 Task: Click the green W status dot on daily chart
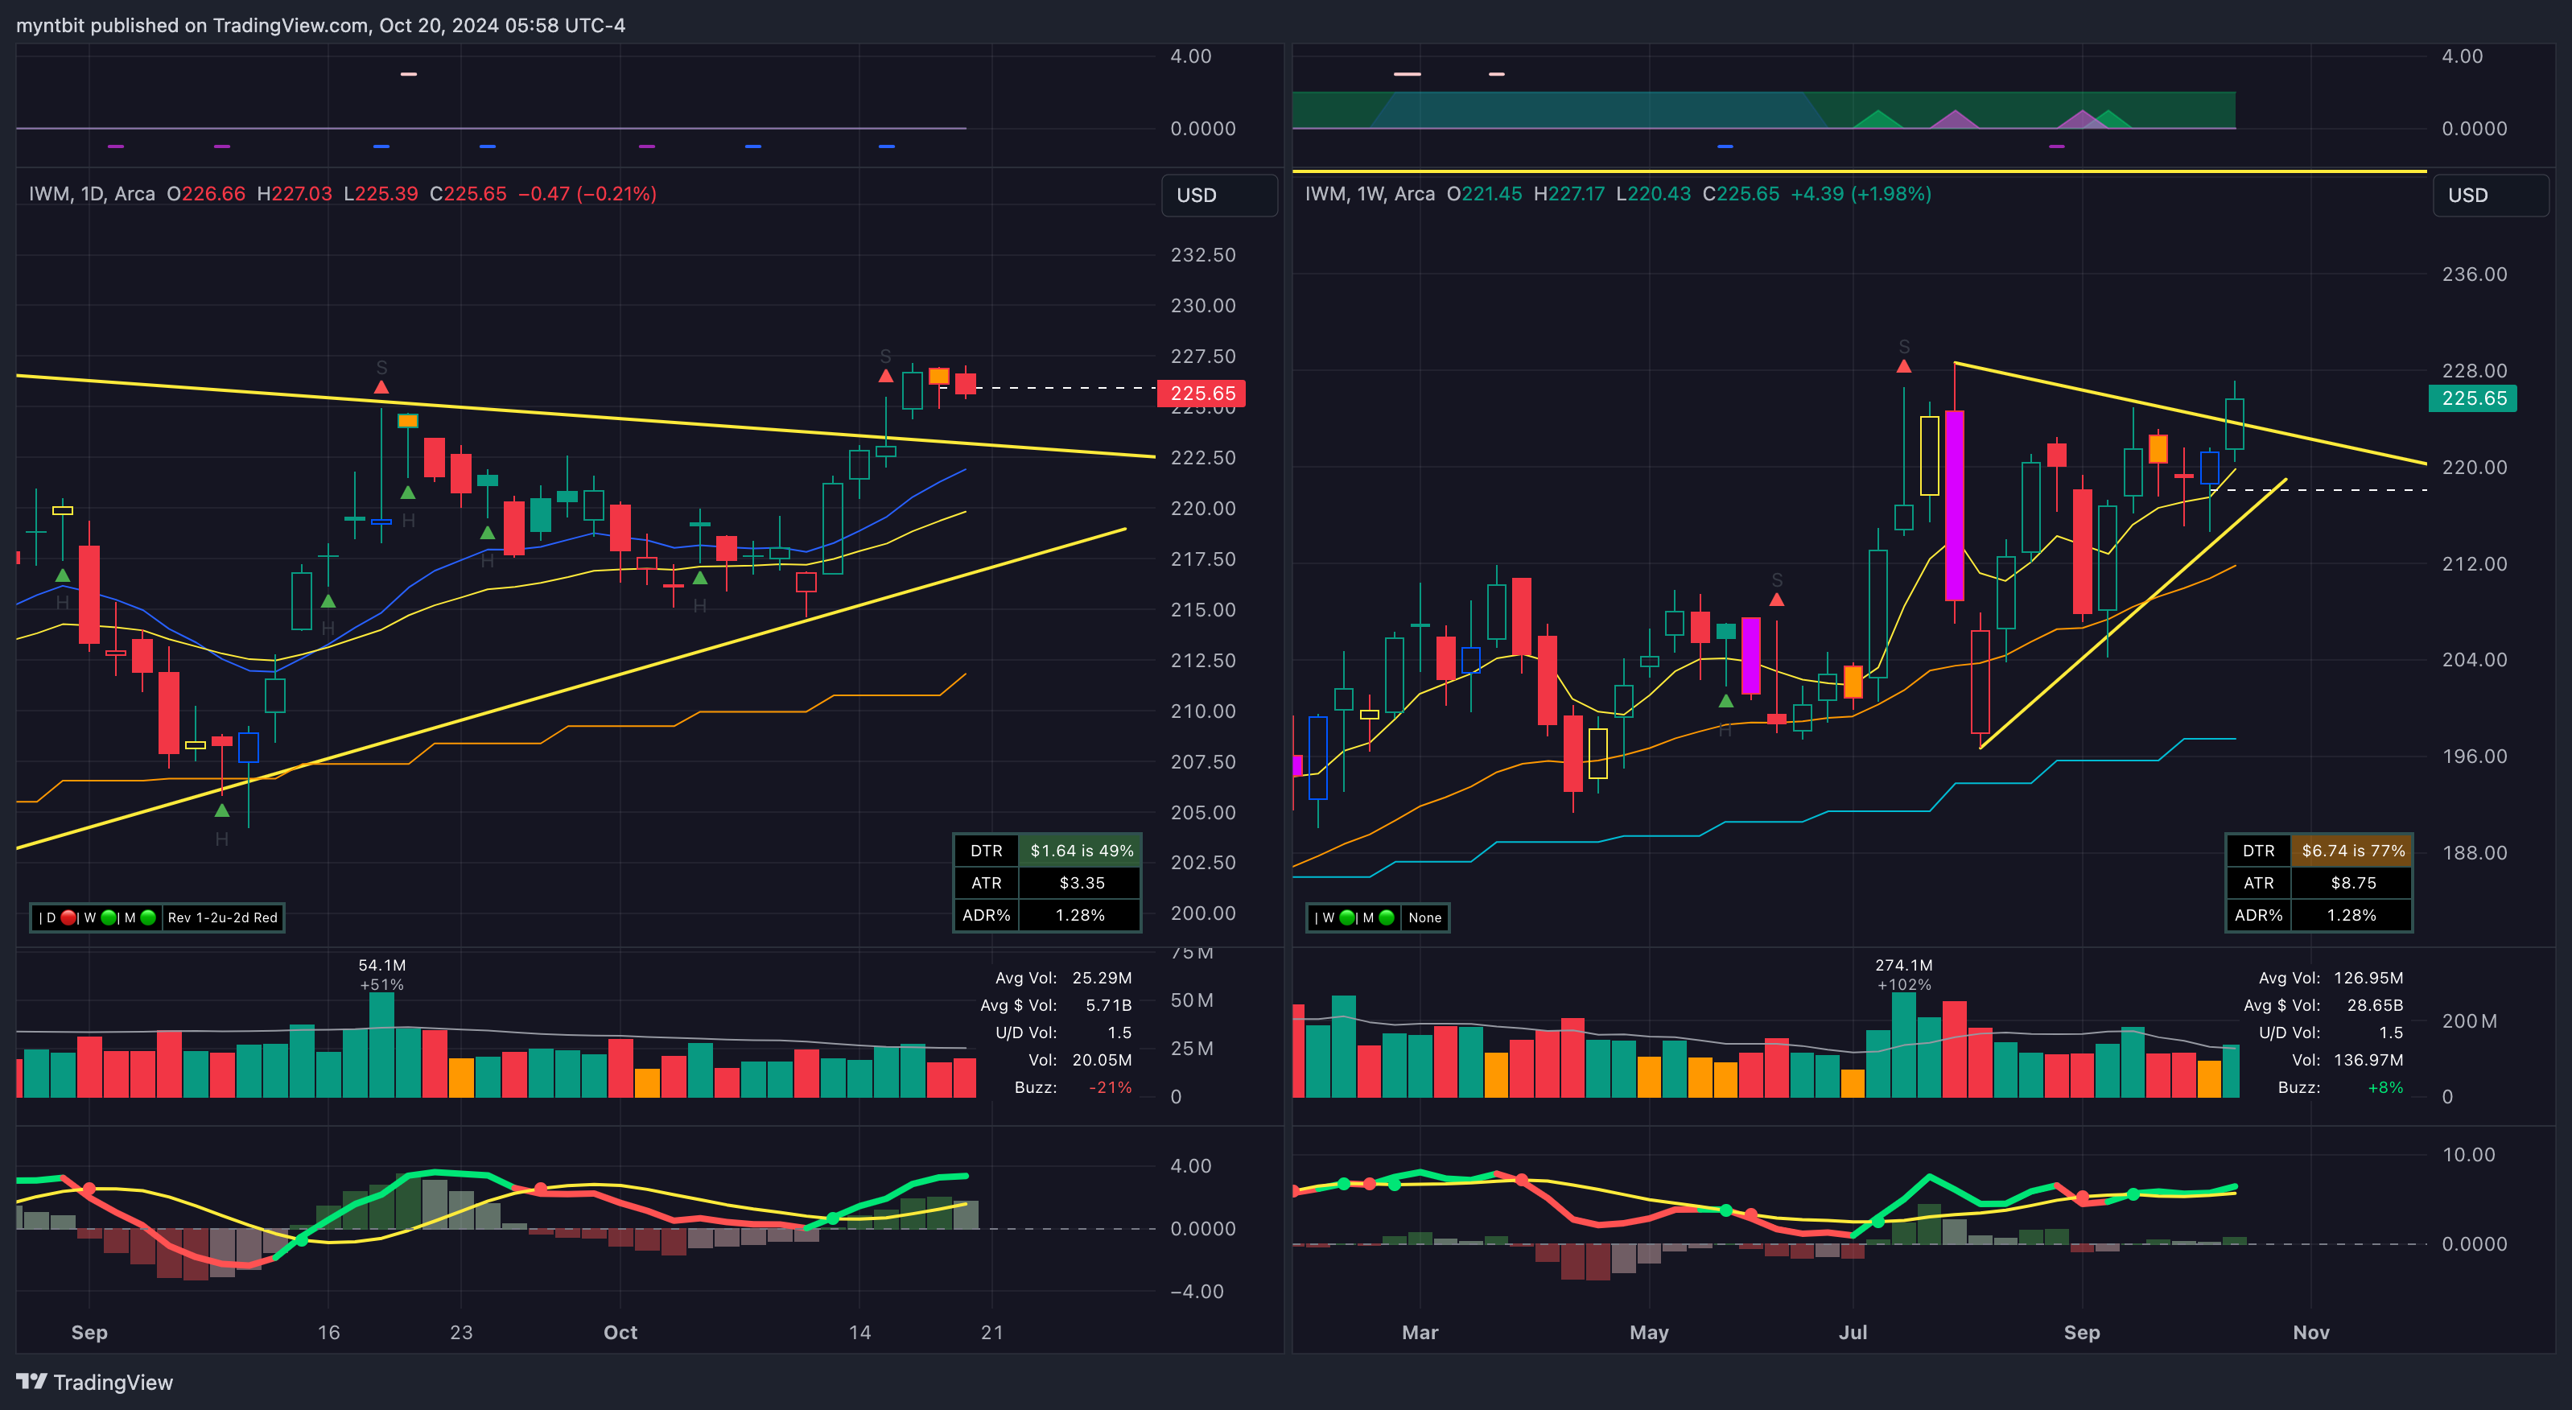(x=109, y=917)
